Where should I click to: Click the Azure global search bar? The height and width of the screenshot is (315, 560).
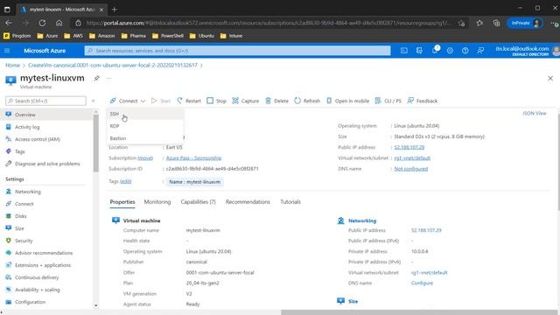coord(237,51)
